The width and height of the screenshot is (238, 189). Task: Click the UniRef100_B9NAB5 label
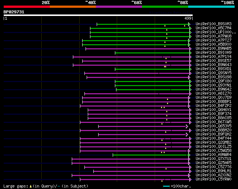[x=213, y=48]
